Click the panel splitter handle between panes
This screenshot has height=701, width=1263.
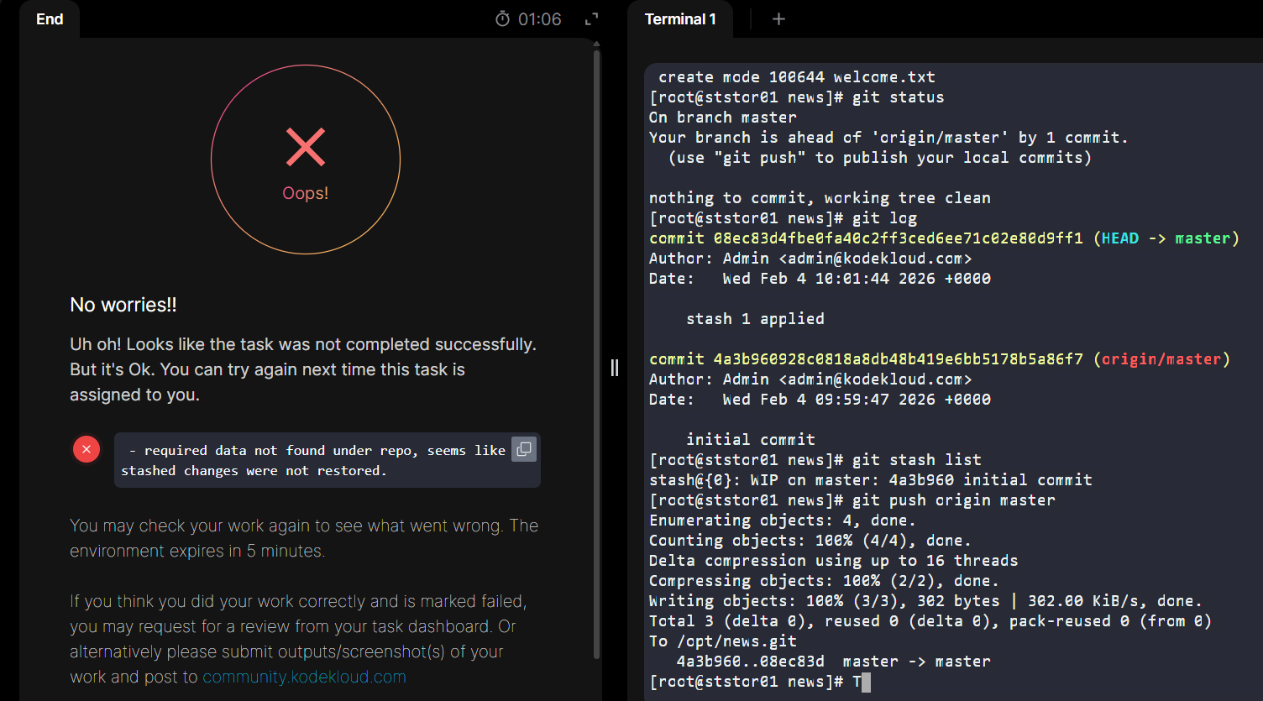click(615, 368)
